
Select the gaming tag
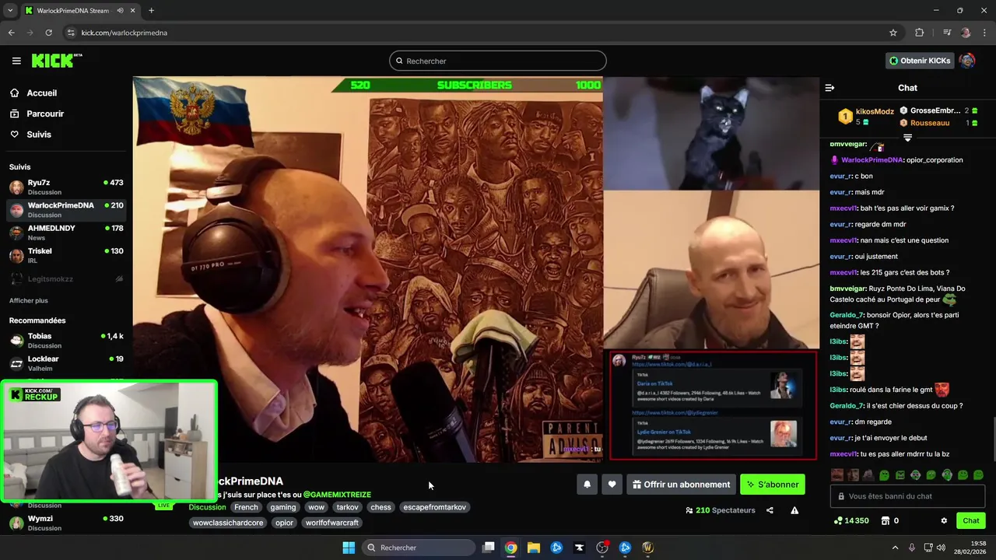283,507
